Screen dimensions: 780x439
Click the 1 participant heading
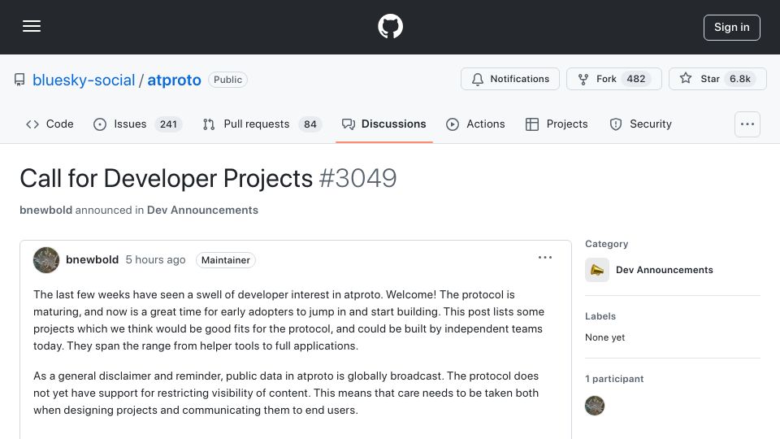[x=614, y=379]
